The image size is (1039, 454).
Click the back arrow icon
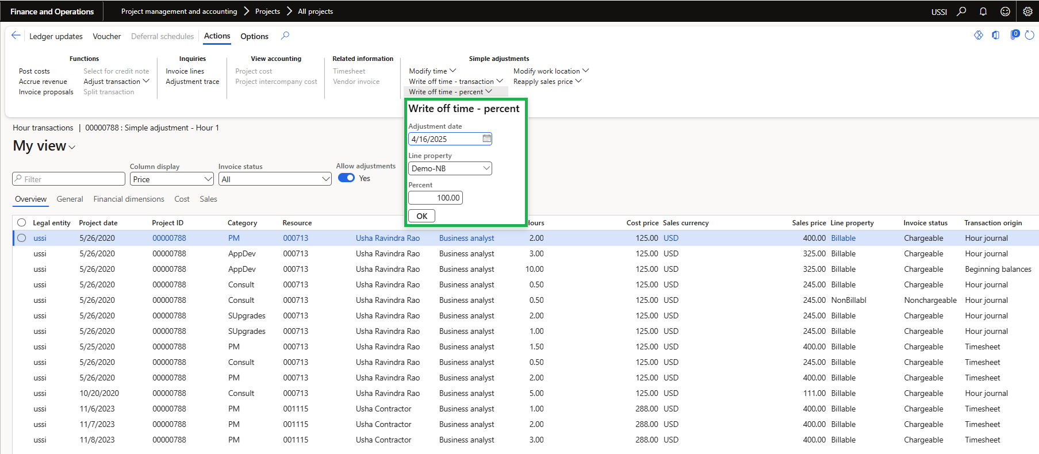[16, 36]
